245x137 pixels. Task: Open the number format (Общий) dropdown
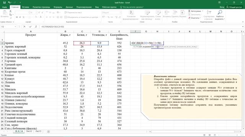tap(120, 13)
